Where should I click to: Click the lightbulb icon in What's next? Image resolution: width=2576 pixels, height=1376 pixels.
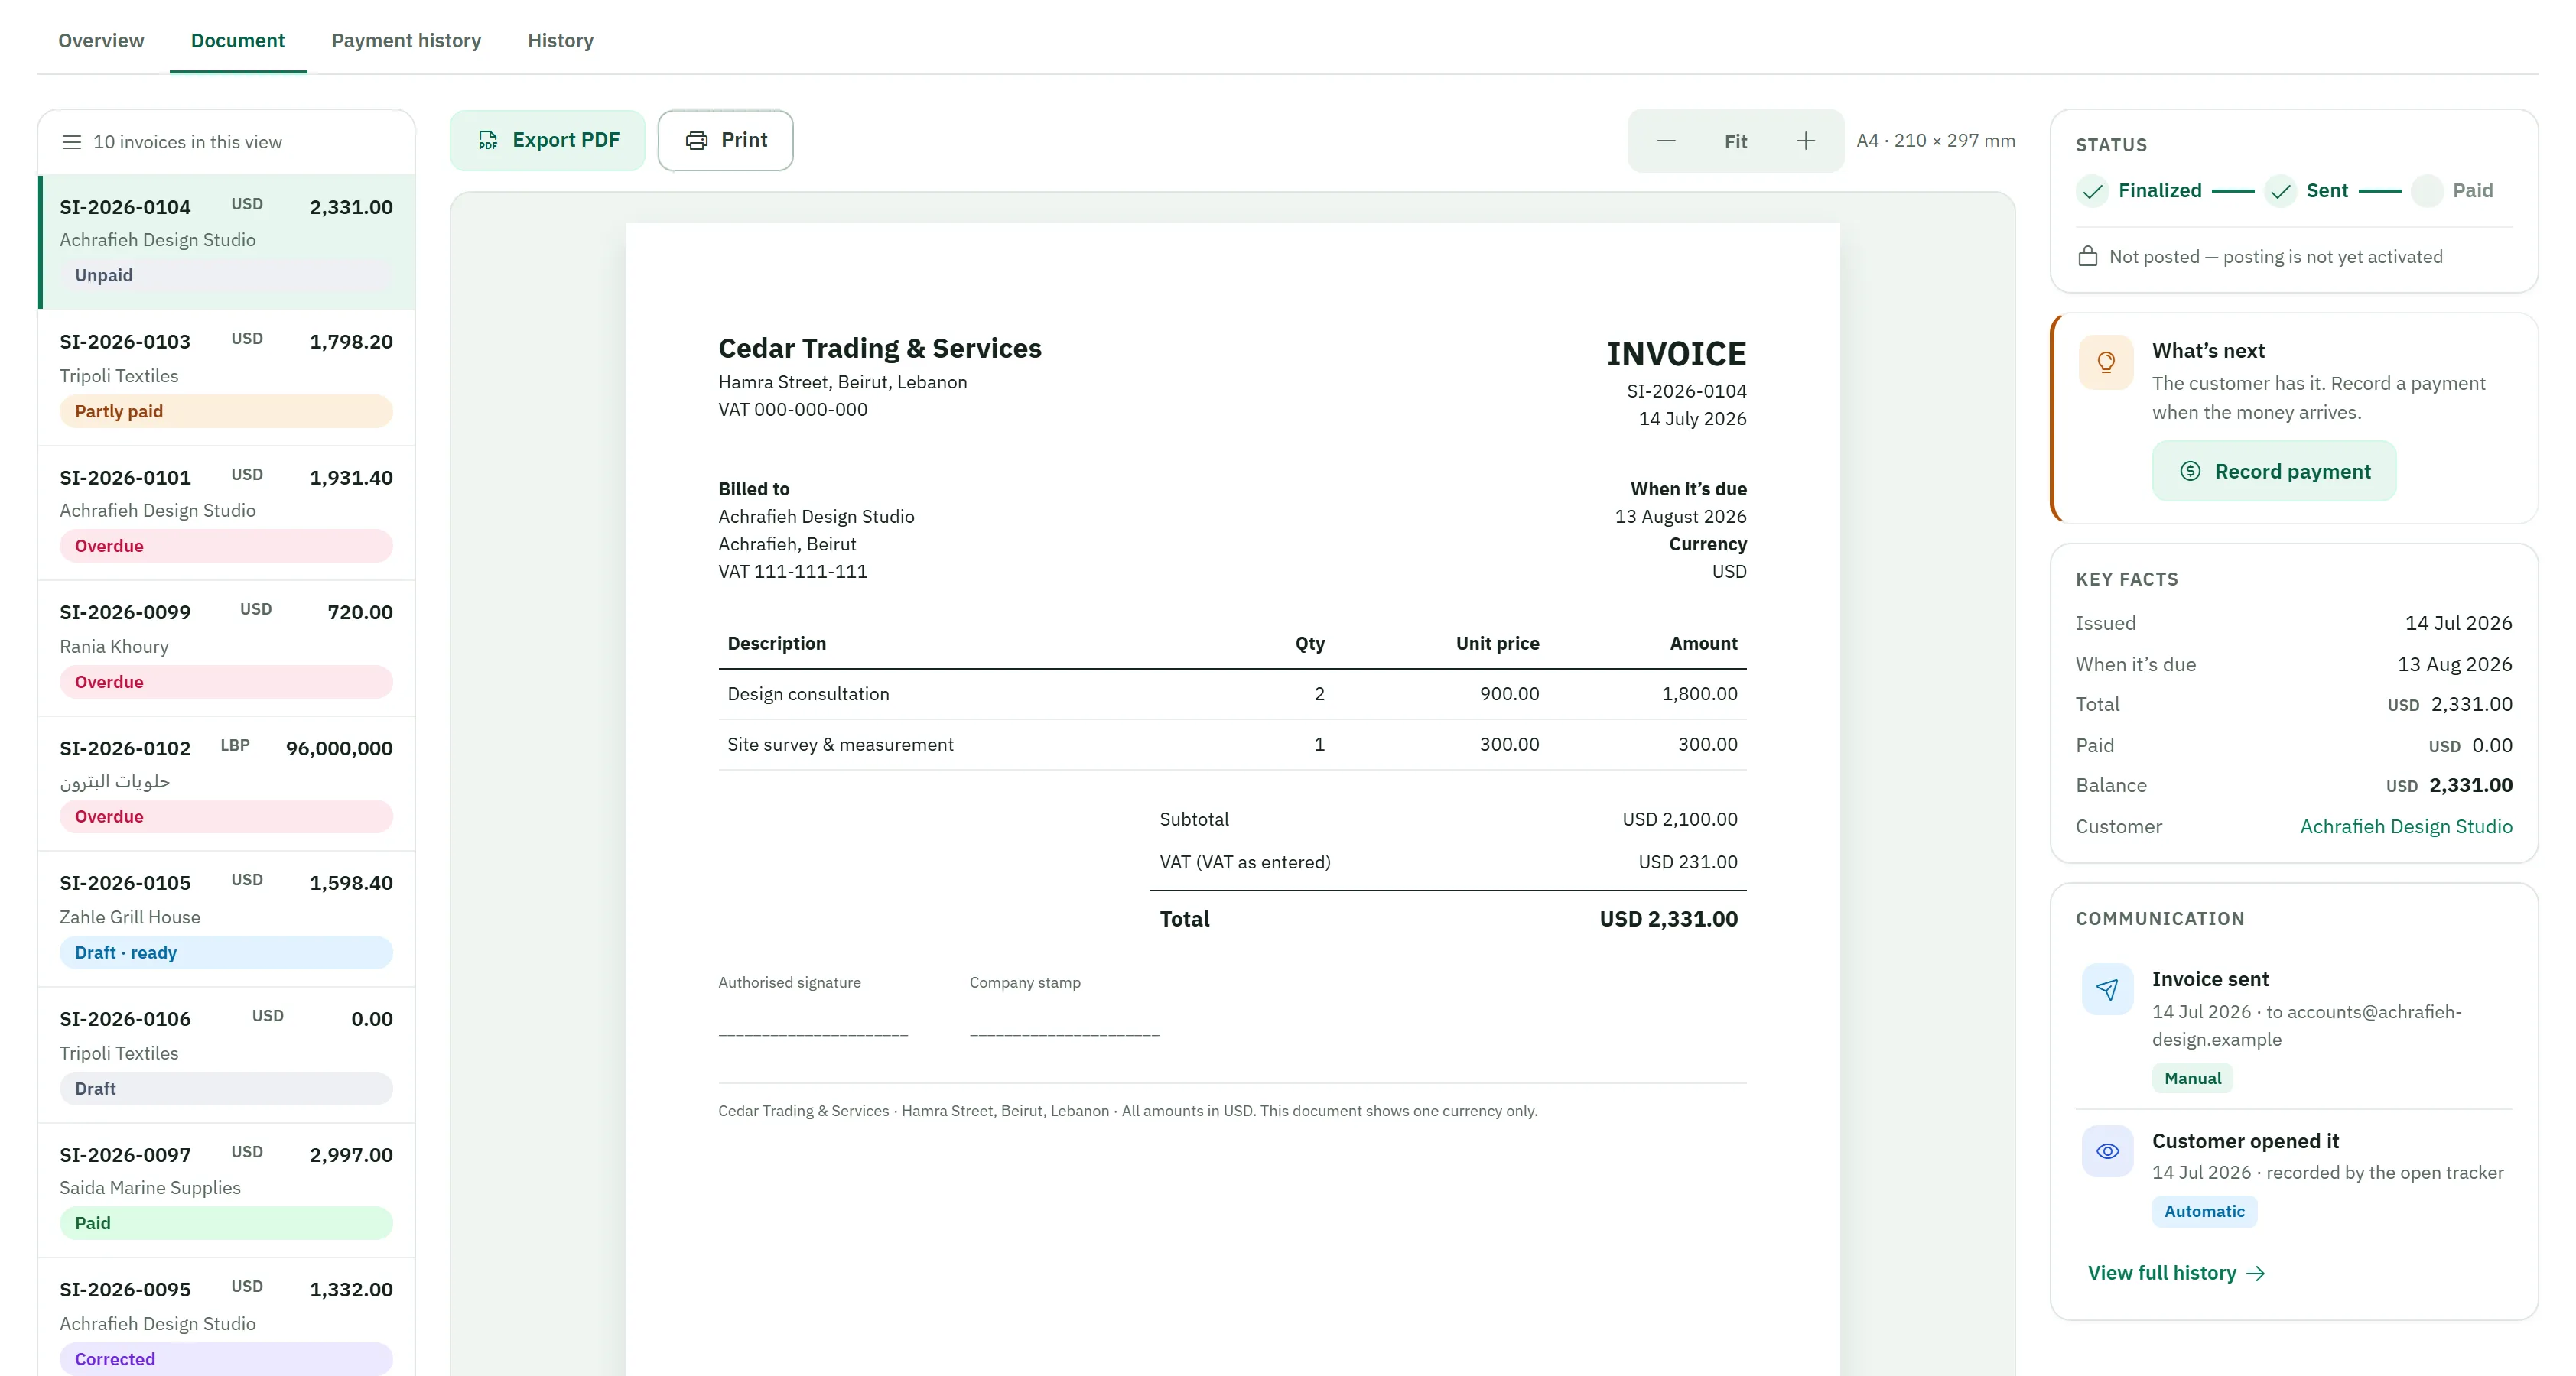coord(2106,362)
